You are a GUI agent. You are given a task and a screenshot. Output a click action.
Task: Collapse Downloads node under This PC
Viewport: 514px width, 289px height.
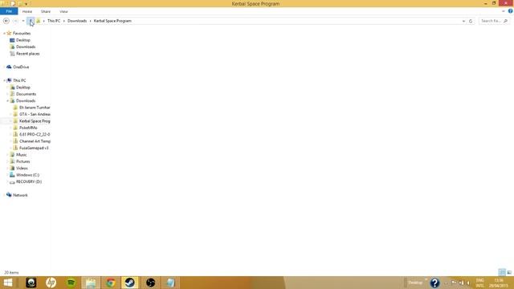tap(7, 101)
